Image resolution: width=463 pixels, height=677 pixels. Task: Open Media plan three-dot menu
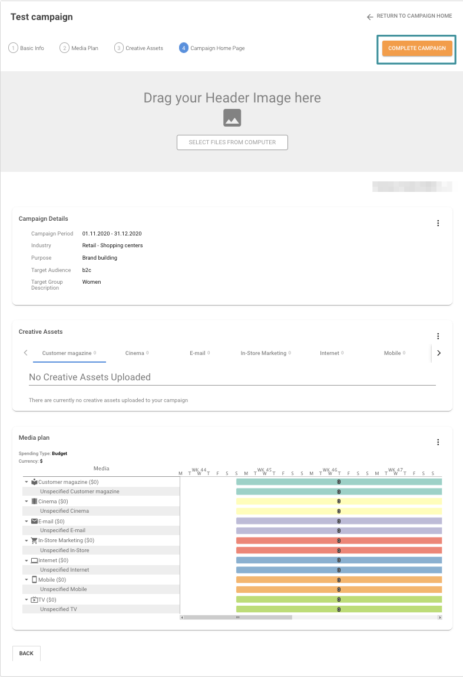pyautogui.click(x=438, y=442)
